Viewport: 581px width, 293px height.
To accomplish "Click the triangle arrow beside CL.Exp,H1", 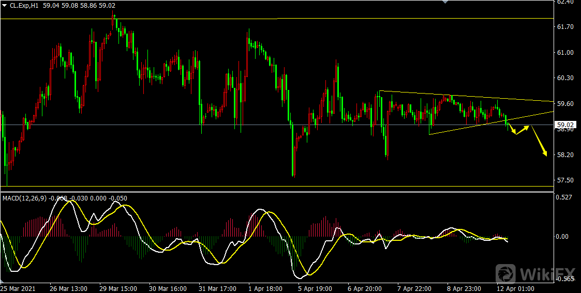I will click(5, 5).
